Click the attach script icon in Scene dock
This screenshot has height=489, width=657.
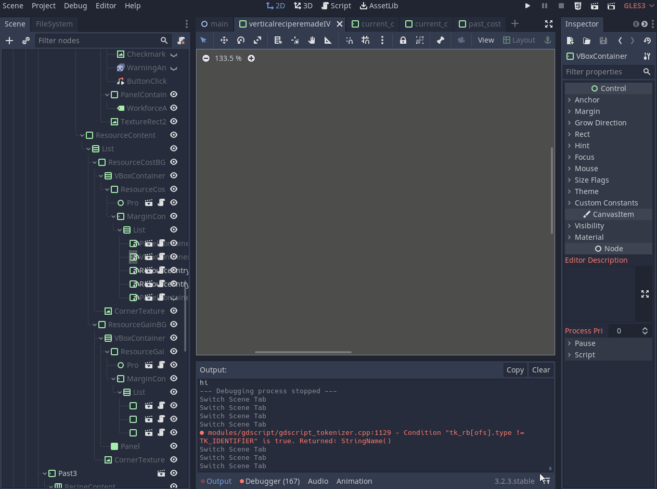[181, 41]
